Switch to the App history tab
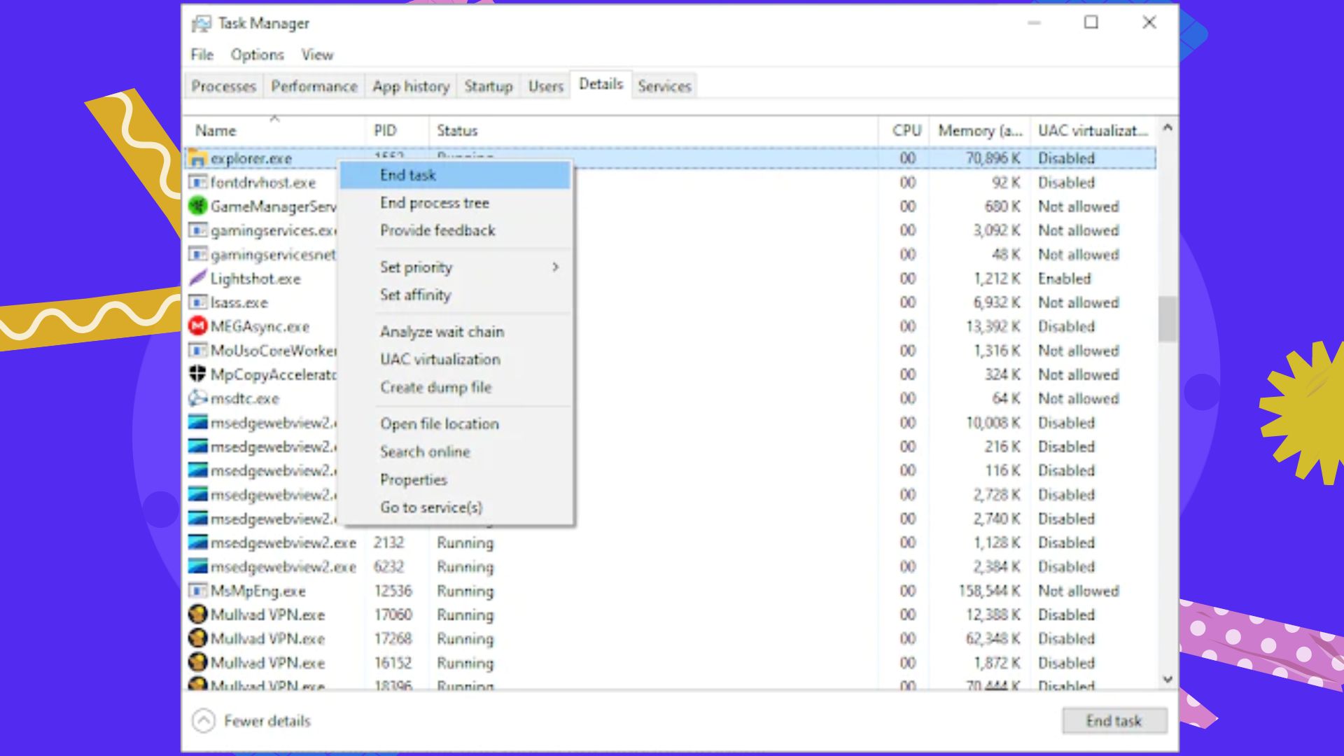This screenshot has width=1344, height=756. pyautogui.click(x=411, y=86)
